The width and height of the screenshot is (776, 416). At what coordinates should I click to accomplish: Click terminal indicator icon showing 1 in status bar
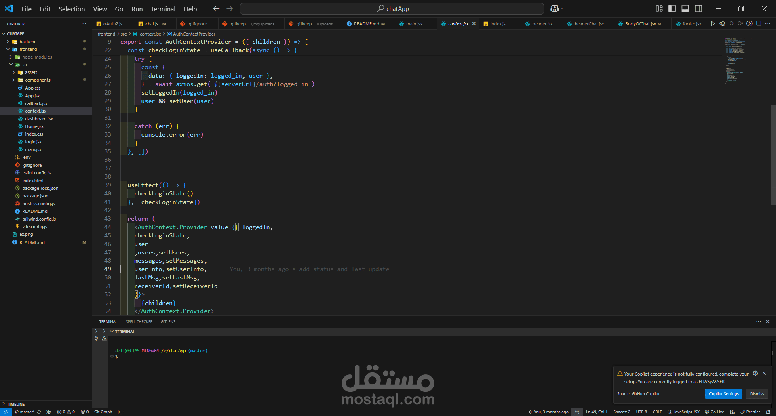point(121,412)
